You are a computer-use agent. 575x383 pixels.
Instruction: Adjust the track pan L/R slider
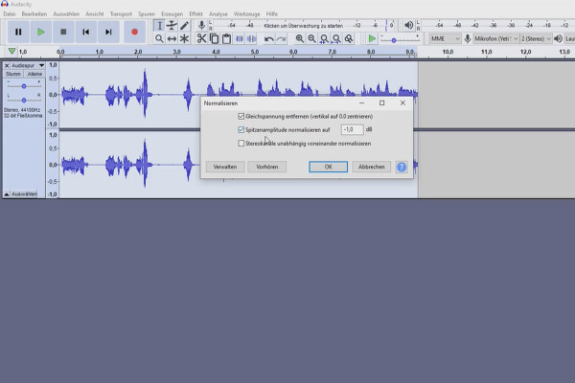[24, 100]
